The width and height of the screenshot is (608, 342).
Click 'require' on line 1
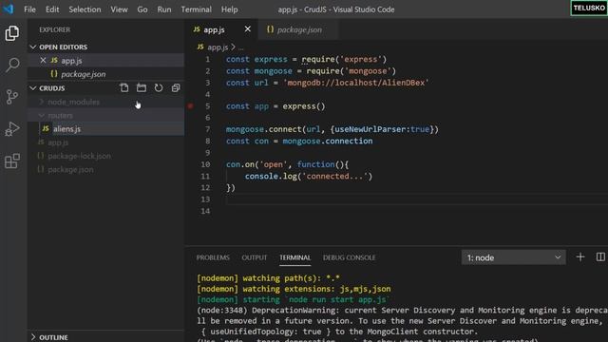(x=318, y=59)
